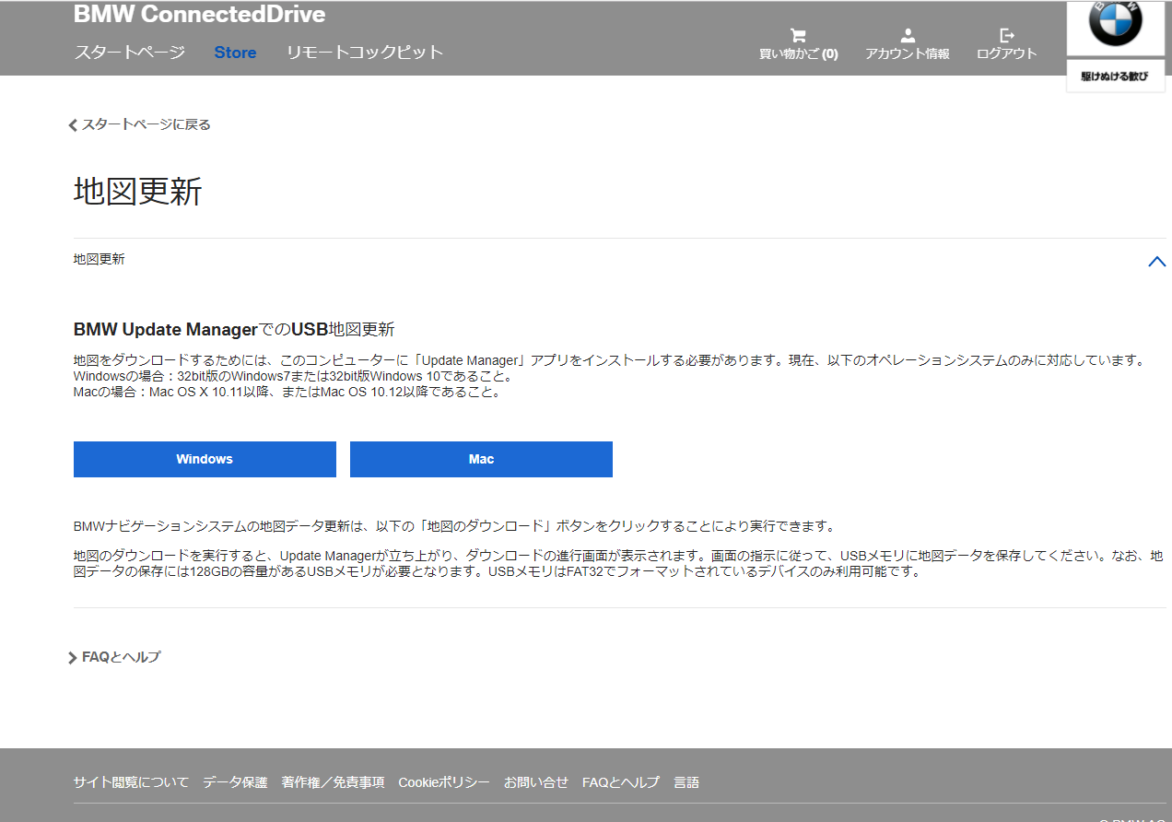This screenshot has width=1172, height=822.
Task: Collapse the 地図更新 section chevron
Action: 1157,262
